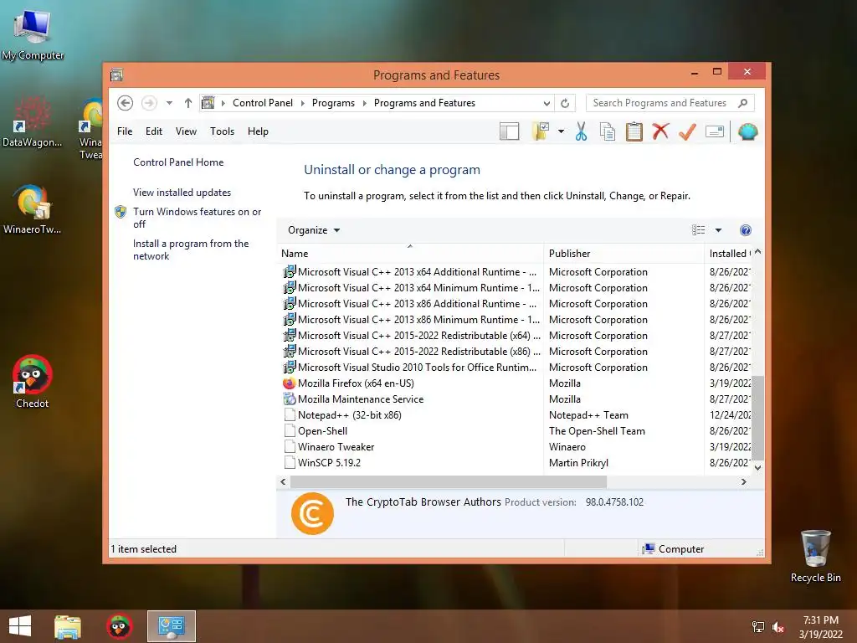
Task: Sort by the Publisher column header
Action: pos(624,254)
